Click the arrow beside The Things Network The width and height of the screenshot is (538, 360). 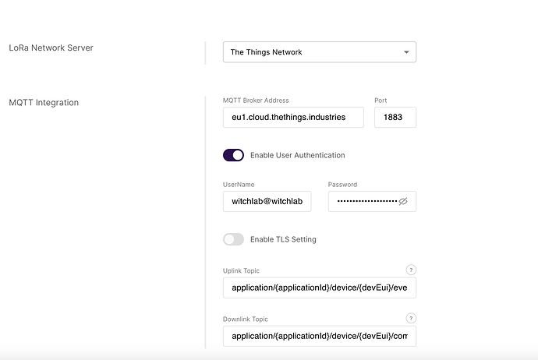point(406,52)
